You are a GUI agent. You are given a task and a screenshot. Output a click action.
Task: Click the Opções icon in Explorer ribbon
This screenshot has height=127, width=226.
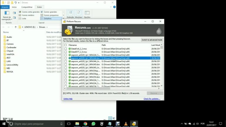click(87, 13)
